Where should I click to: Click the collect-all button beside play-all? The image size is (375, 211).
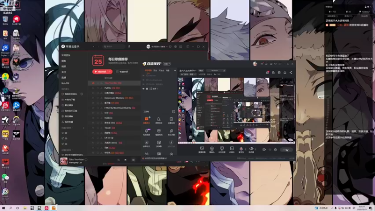(x=122, y=72)
